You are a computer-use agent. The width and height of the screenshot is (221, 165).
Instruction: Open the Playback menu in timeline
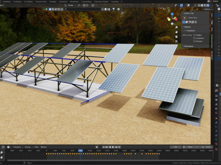click(18, 147)
